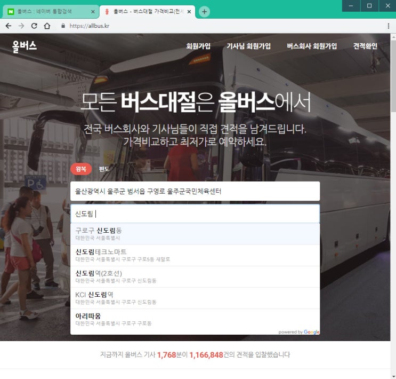Open the browser three-dot menu
The height and width of the screenshot is (379, 396).
point(388,26)
